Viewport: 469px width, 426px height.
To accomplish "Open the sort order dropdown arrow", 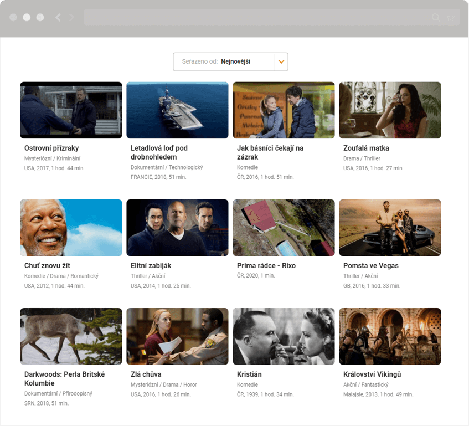I will [x=281, y=62].
